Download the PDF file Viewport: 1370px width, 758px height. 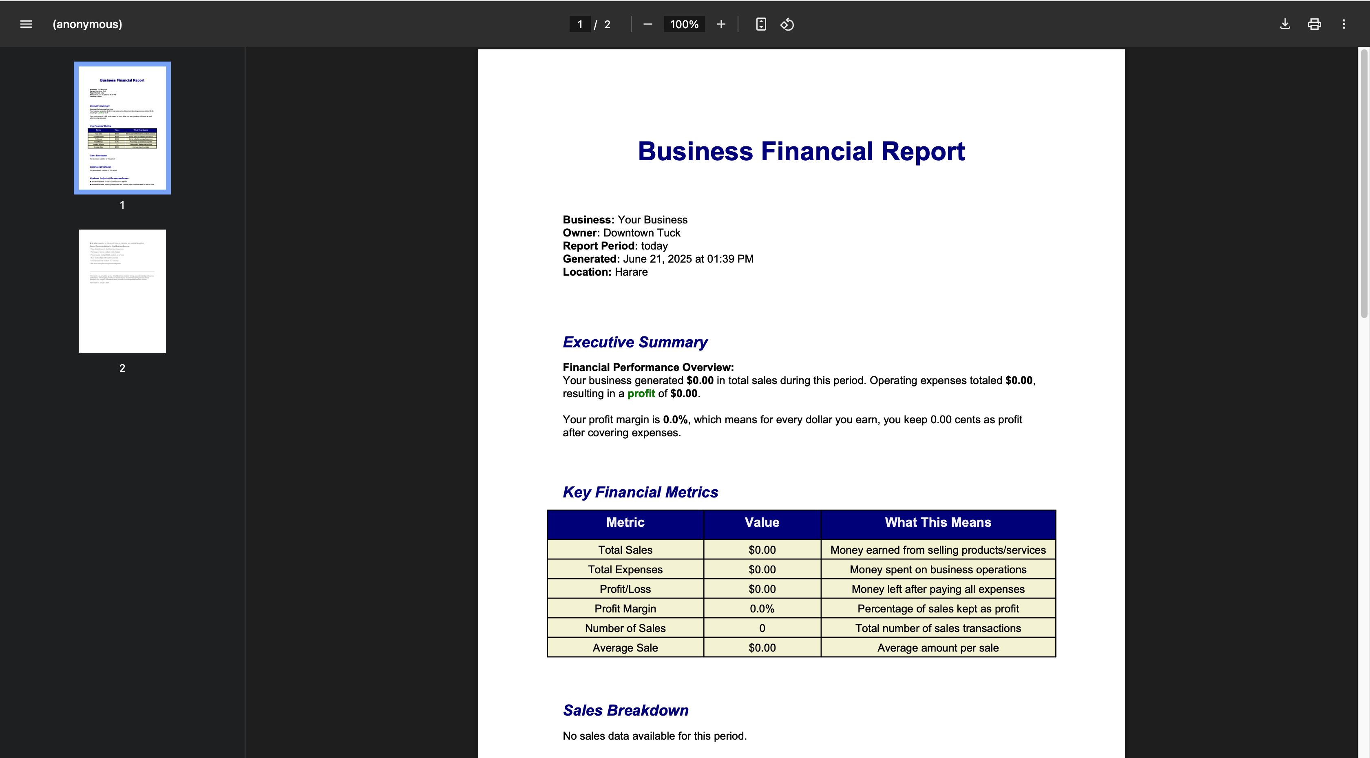1284,24
